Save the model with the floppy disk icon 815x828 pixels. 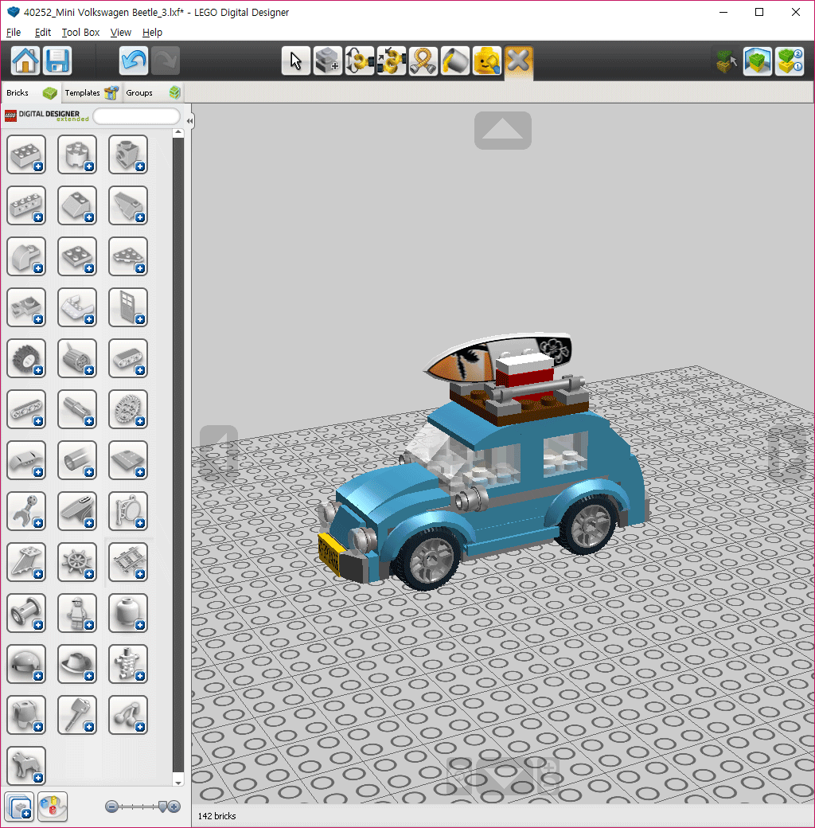click(x=57, y=61)
